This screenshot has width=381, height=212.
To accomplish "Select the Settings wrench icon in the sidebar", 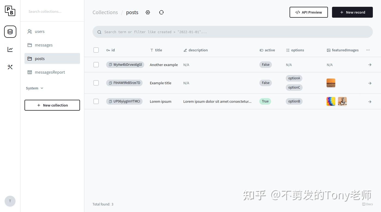I will pos(10,67).
